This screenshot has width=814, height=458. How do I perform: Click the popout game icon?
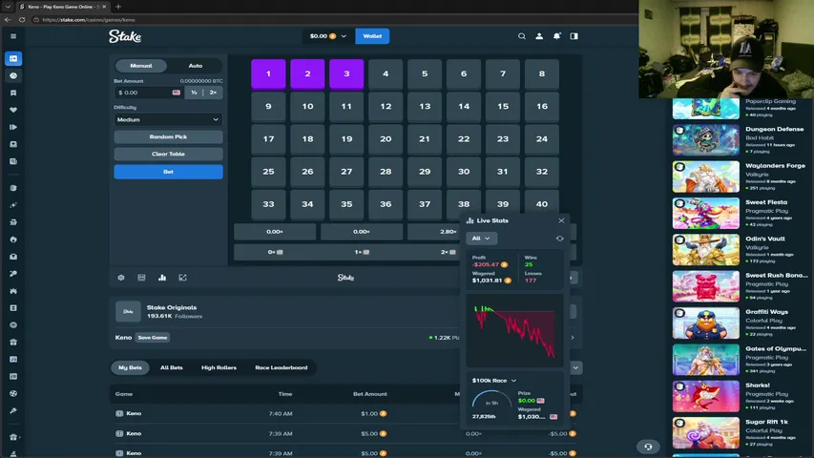[x=182, y=278]
